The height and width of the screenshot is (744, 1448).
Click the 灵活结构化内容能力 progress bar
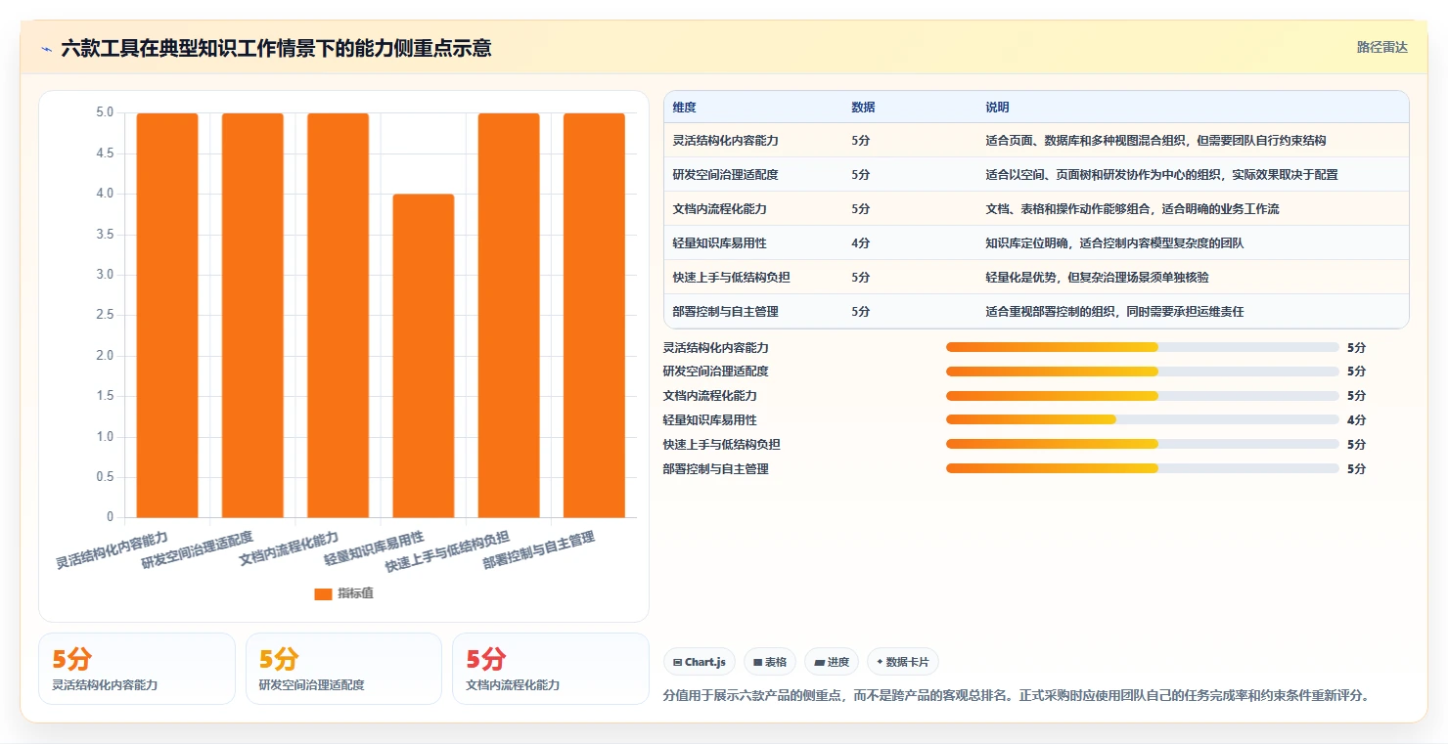point(1142,347)
